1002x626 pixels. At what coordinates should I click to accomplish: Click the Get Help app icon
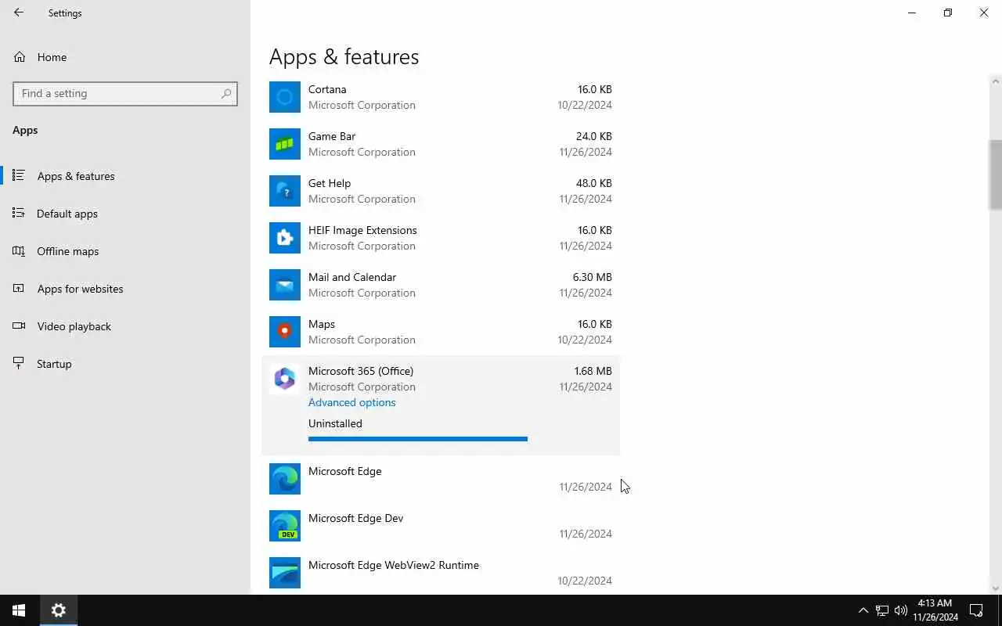coord(285,191)
